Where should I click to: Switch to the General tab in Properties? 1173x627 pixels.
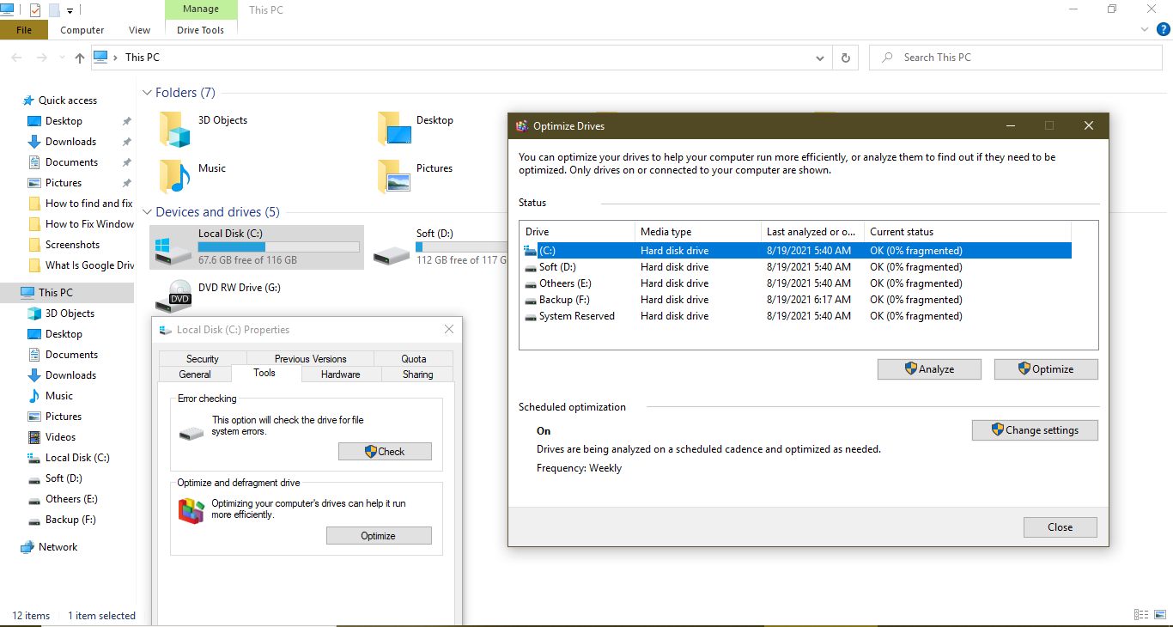(x=195, y=374)
